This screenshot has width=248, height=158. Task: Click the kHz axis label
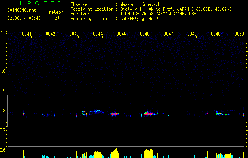pyautogui.click(x=4, y=32)
